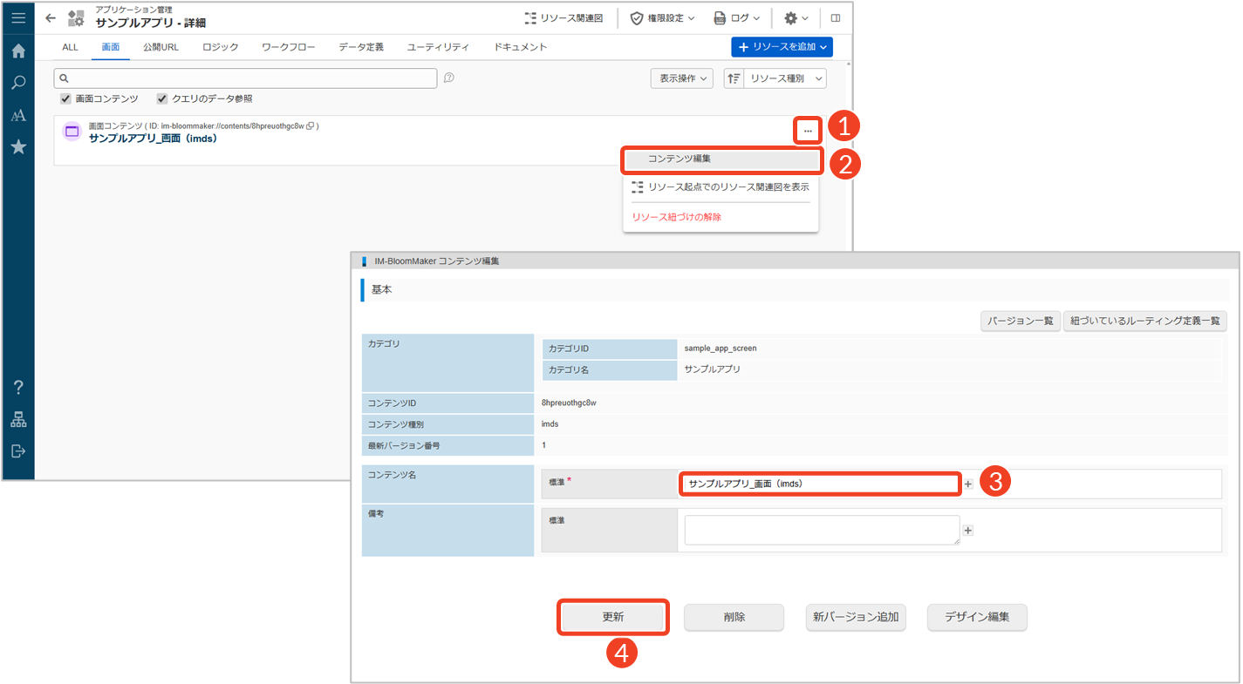
Task: Log out using the sidebar exit icon
Action: 18,450
